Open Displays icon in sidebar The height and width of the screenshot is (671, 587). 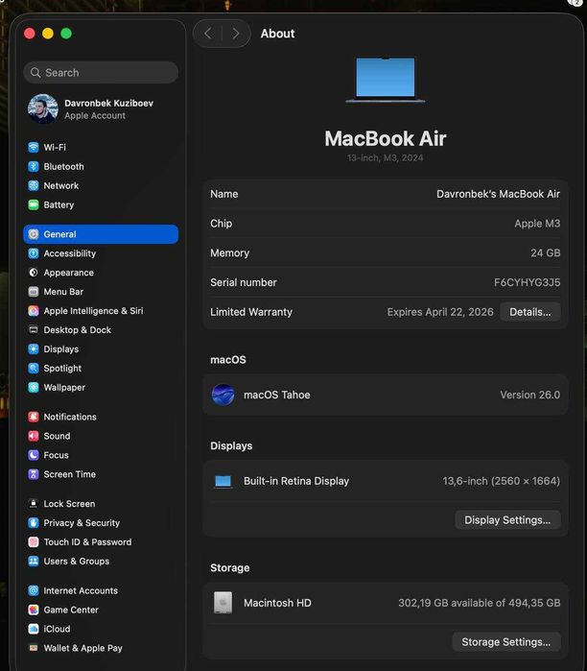pyautogui.click(x=34, y=349)
